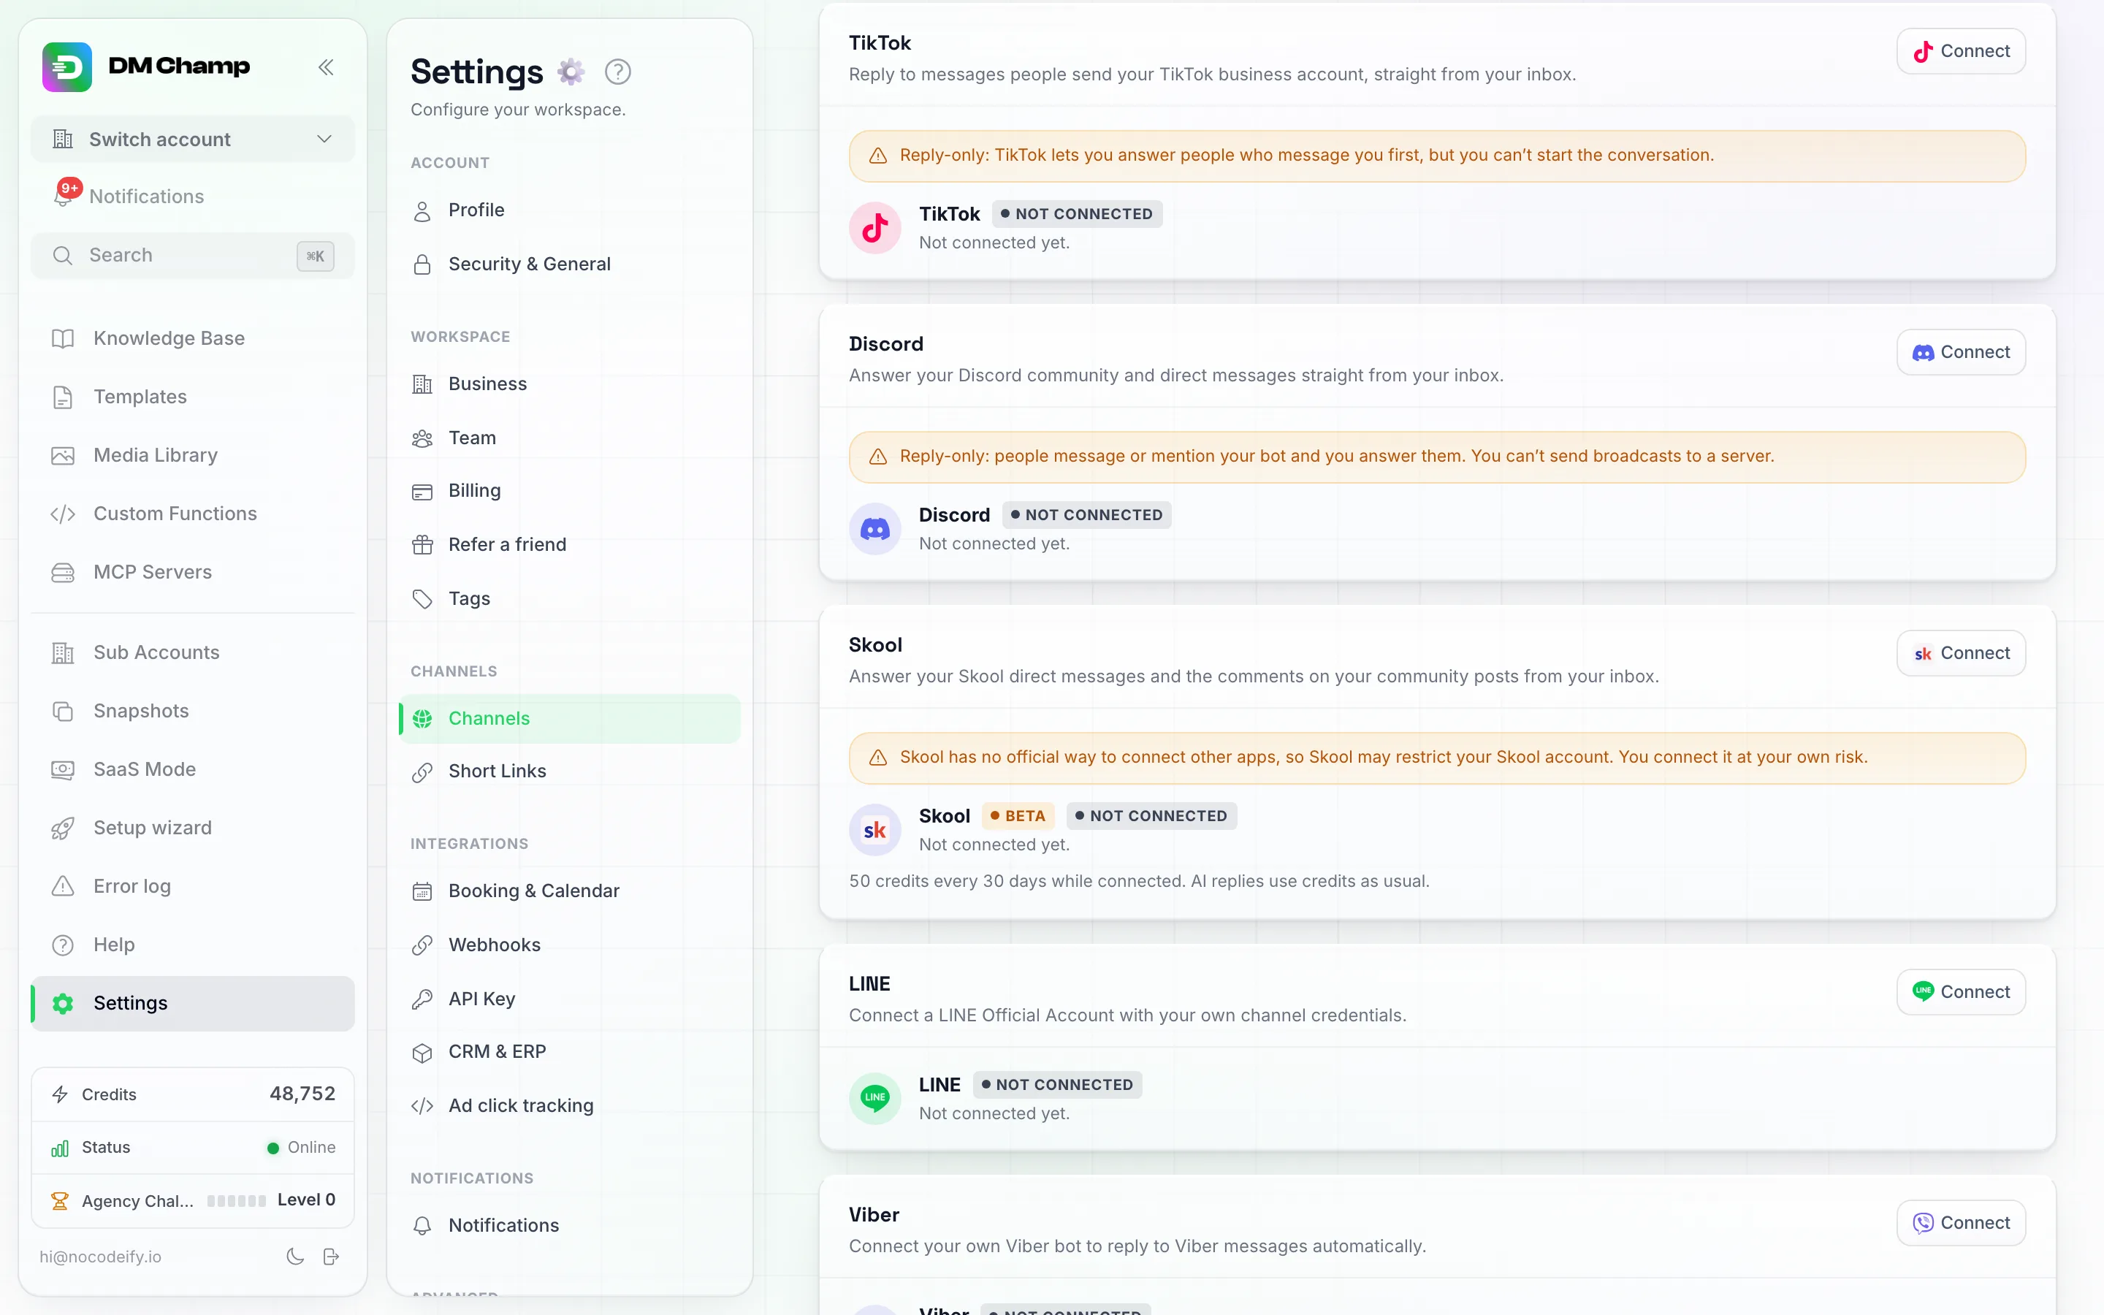Click the Discord NOT CONNECTED badge
This screenshot has height=1315, width=2104.
coord(1087,515)
